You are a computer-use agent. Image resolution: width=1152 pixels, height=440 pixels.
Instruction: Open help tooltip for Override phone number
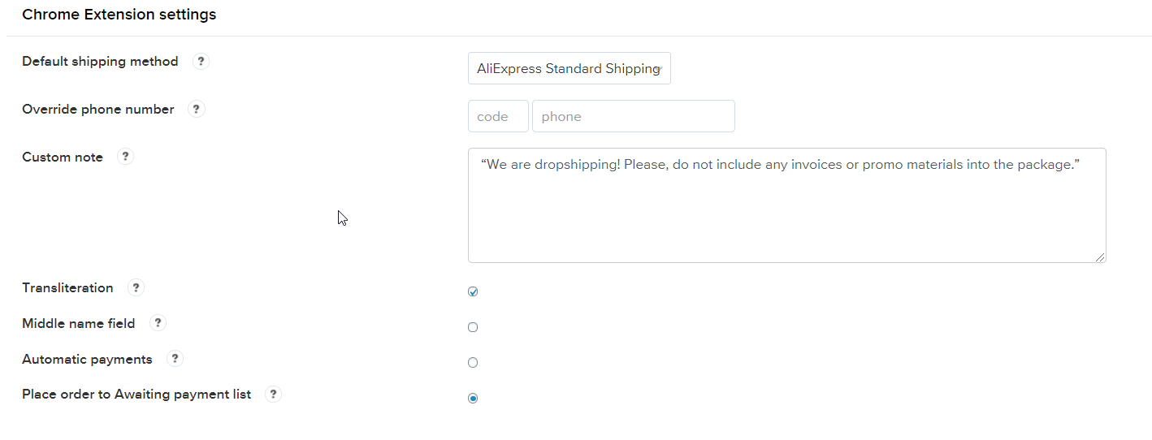click(x=196, y=109)
